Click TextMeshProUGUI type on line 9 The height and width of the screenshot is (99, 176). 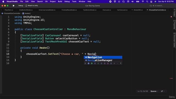[x=56, y=42]
